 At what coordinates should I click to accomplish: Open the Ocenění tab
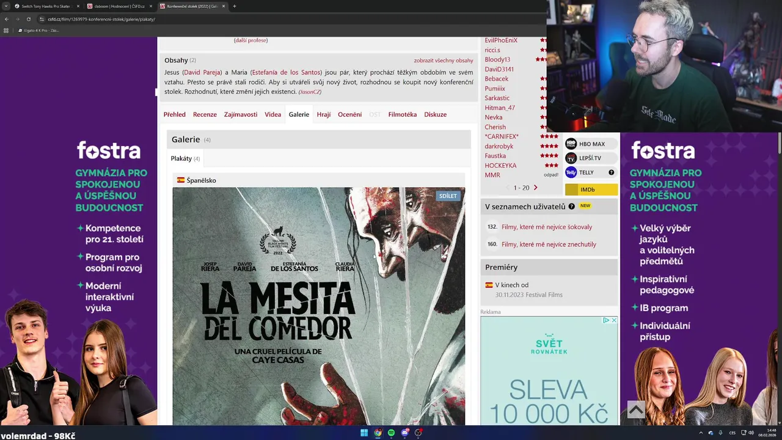pyautogui.click(x=349, y=114)
